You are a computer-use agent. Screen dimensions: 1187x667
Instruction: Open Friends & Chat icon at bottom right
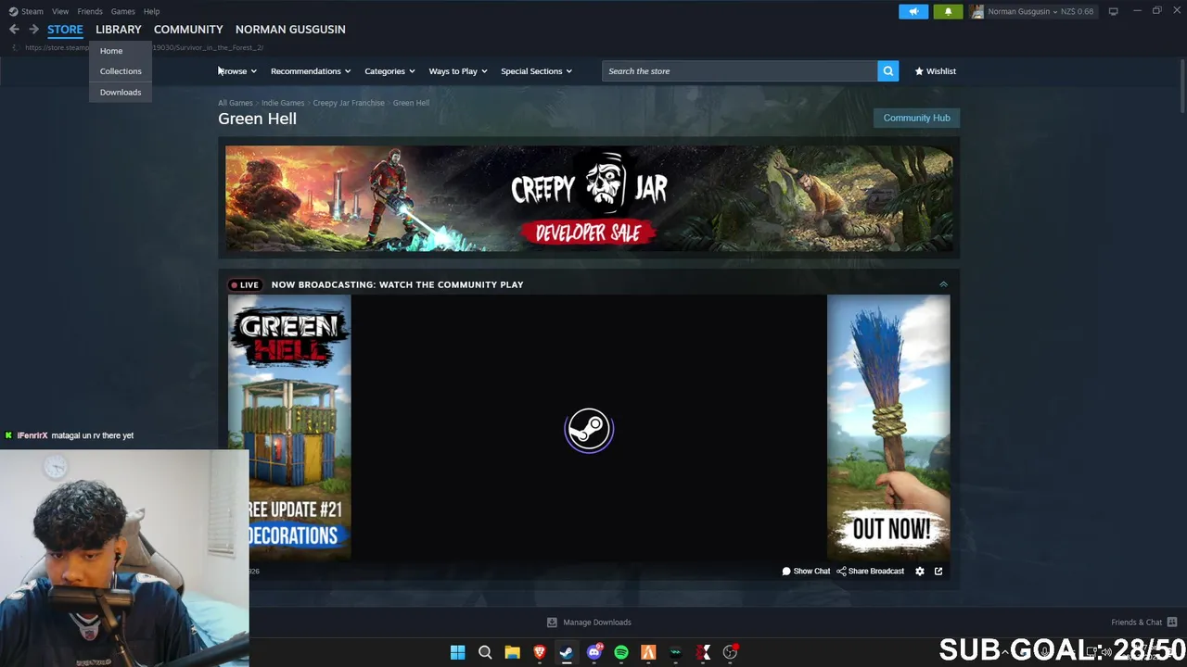pos(1172,622)
